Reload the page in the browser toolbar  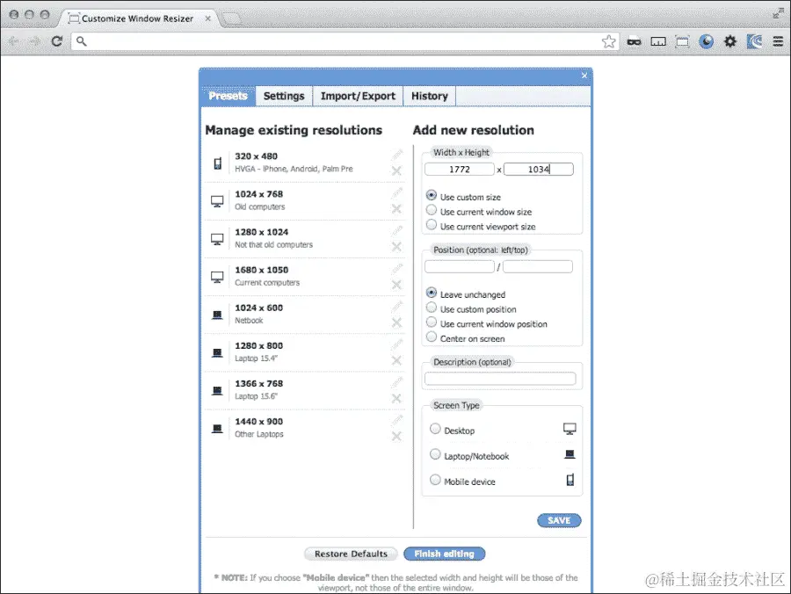(57, 41)
